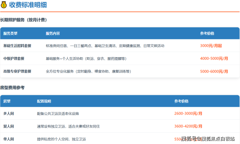240x144 pixels.
Task: Select the 单人间 room type row
Action: click(x=8, y=139)
